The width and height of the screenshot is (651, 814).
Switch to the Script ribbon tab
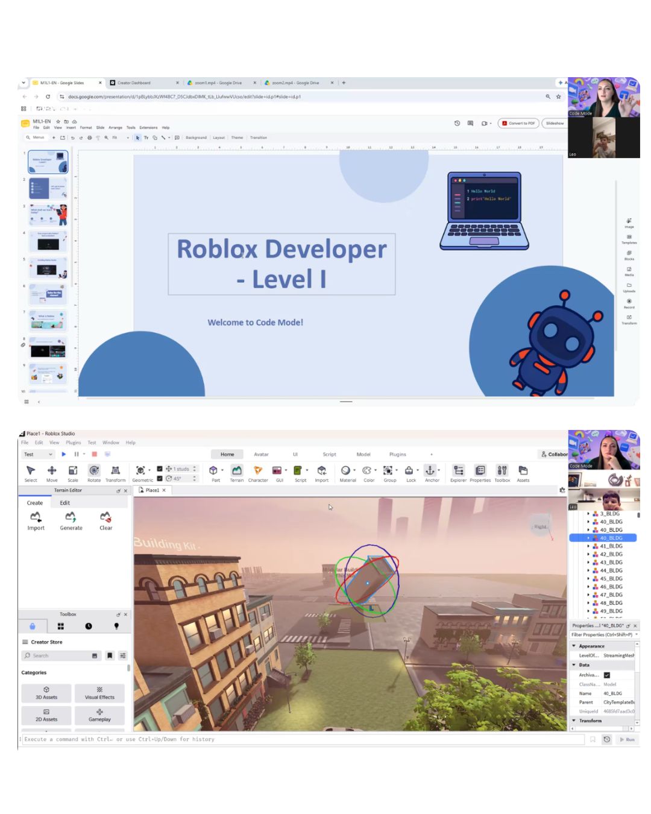tap(329, 454)
